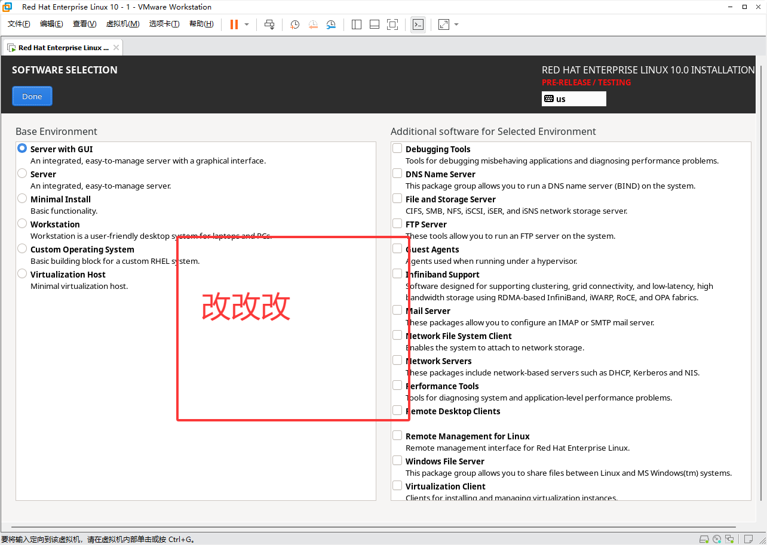Select the Workstation base environment
Image resolution: width=767 pixels, height=545 pixels.
(x=22, y=223)
